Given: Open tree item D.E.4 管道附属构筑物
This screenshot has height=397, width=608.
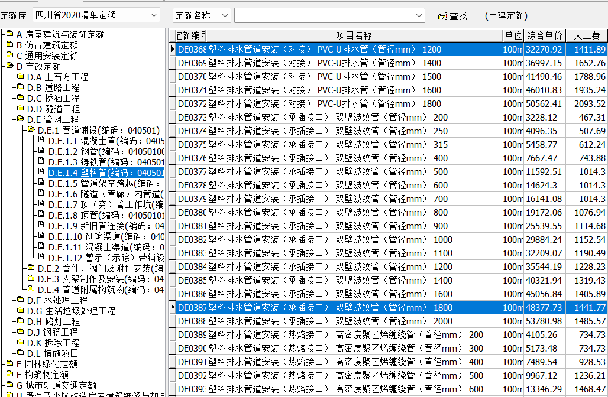Looking at the screenshot, I should 101,289.
